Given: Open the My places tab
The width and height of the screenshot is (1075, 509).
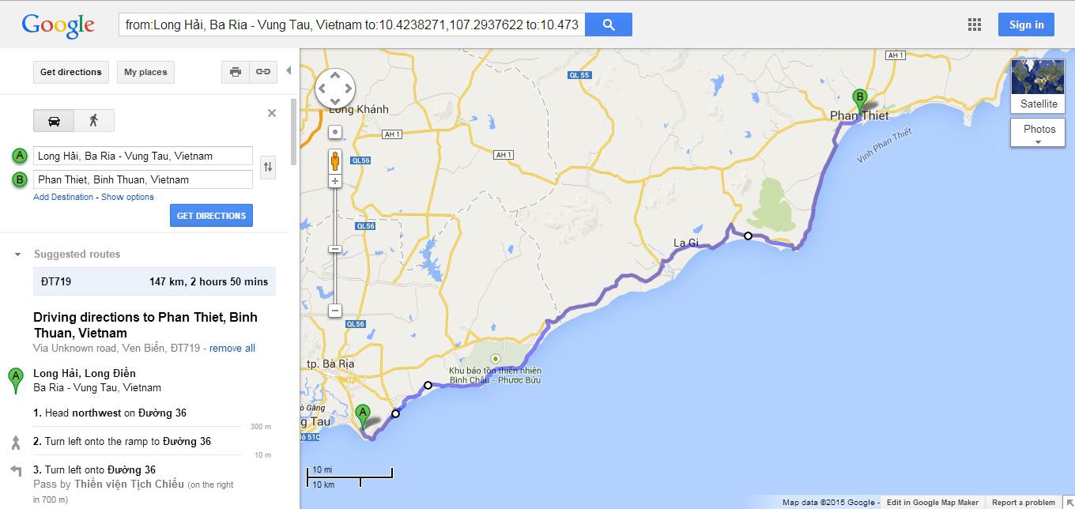Looking at the screenshot, I should click(x=145, y=72).
